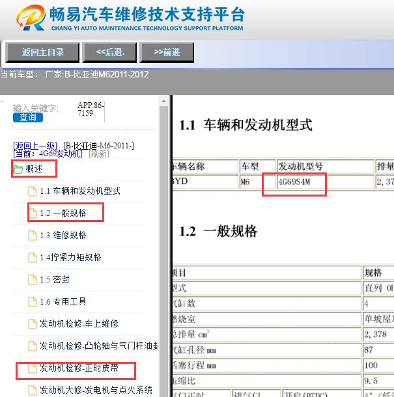Image resolution: width=394 pixels, height=397 pixels.
Task: Click the 当前：4G69发动机 link
Action: click(48, 154)
